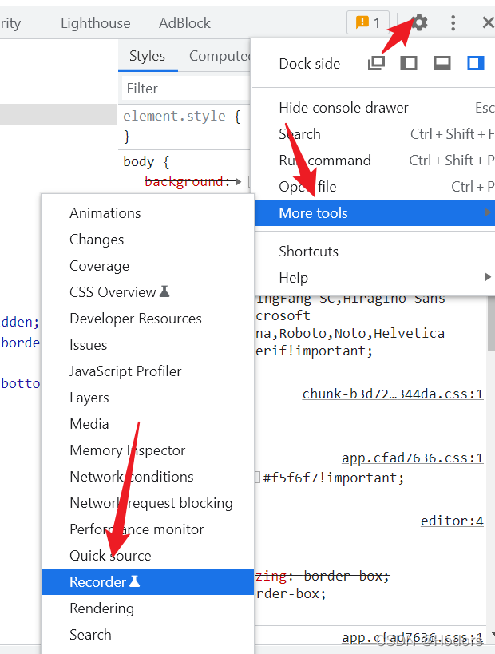
Task: Select the Computed tab
Action: click(220, 56)
